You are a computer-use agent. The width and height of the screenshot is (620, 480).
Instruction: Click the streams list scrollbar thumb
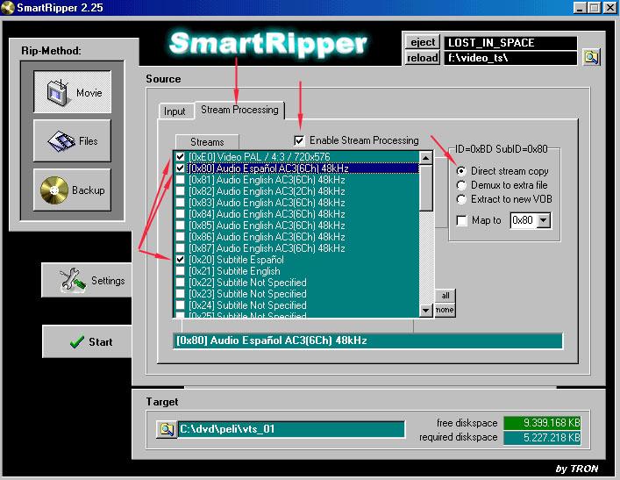pos(426,188)
